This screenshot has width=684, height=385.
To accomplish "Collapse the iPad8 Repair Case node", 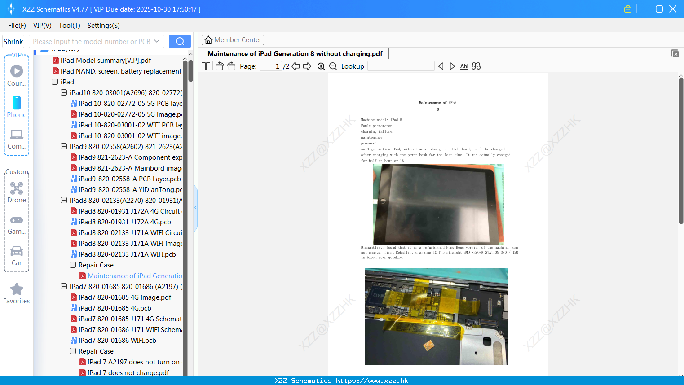I will click(x=73, y=265).
